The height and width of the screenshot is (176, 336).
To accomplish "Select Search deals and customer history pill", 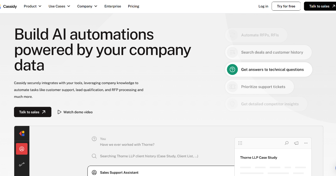I will [x=268, y=52].
